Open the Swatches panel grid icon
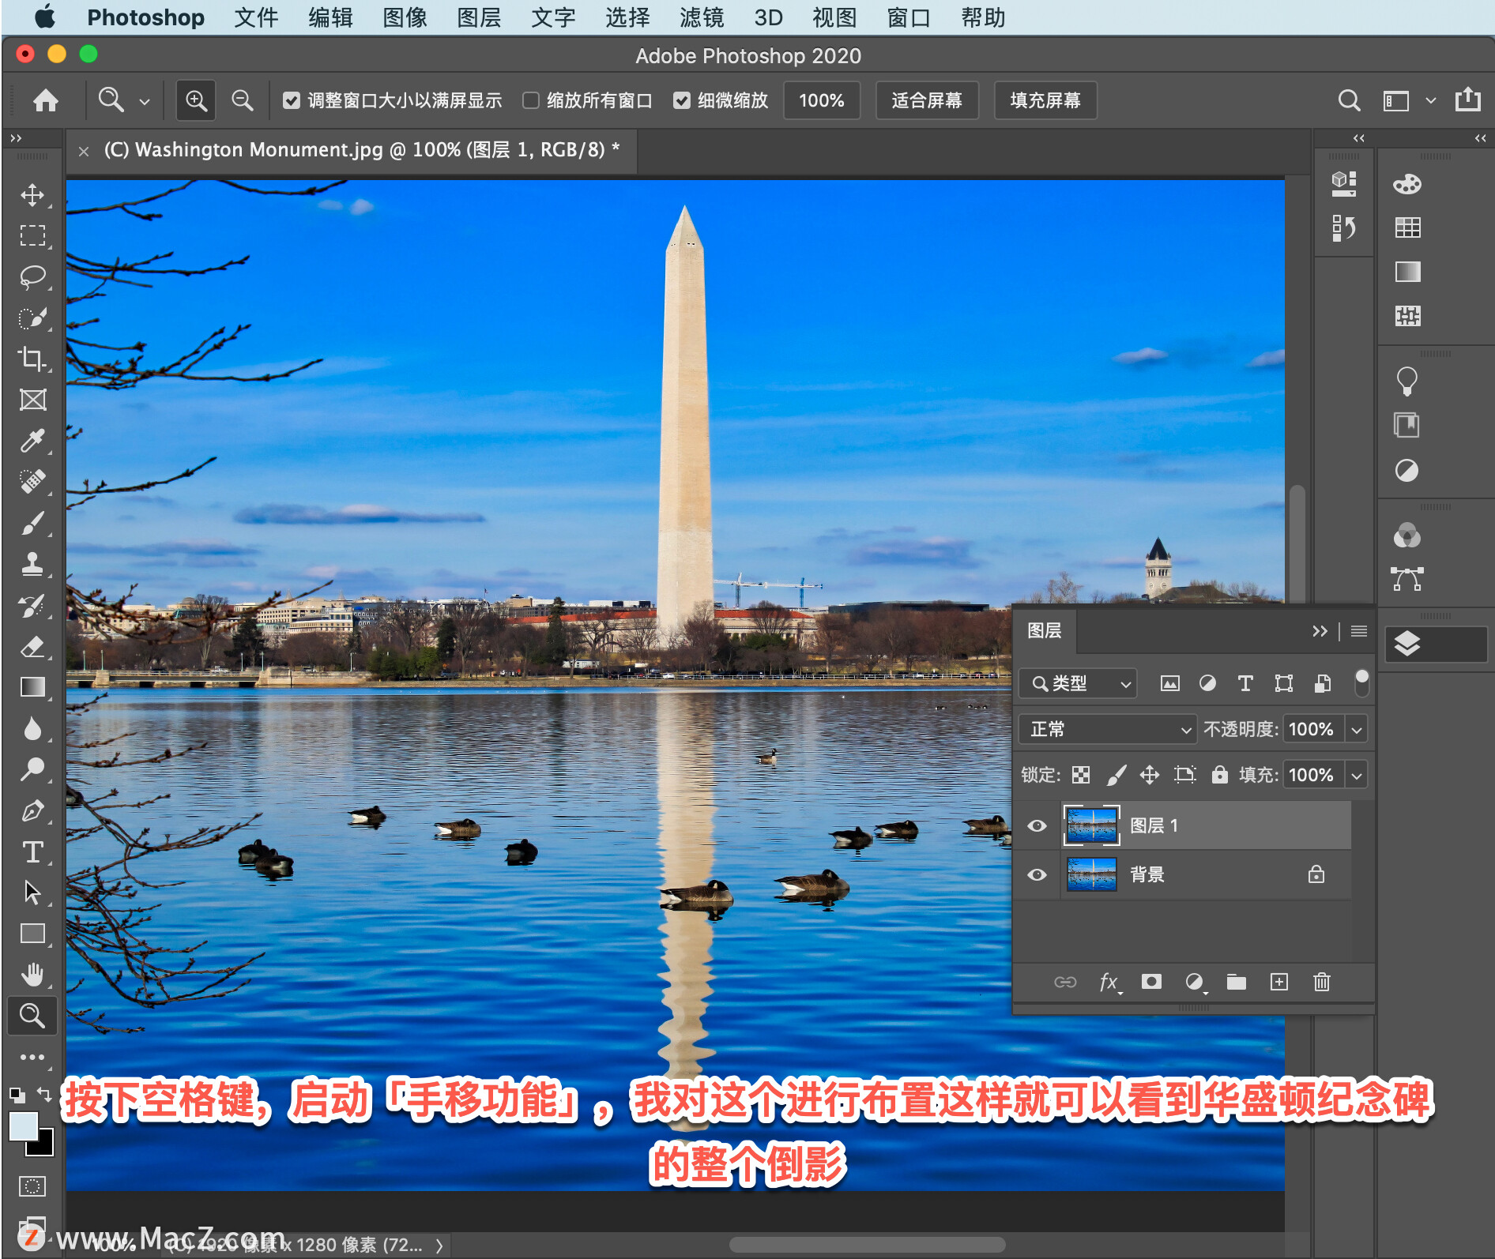1495x1259 pixels. click(1407, 227)
